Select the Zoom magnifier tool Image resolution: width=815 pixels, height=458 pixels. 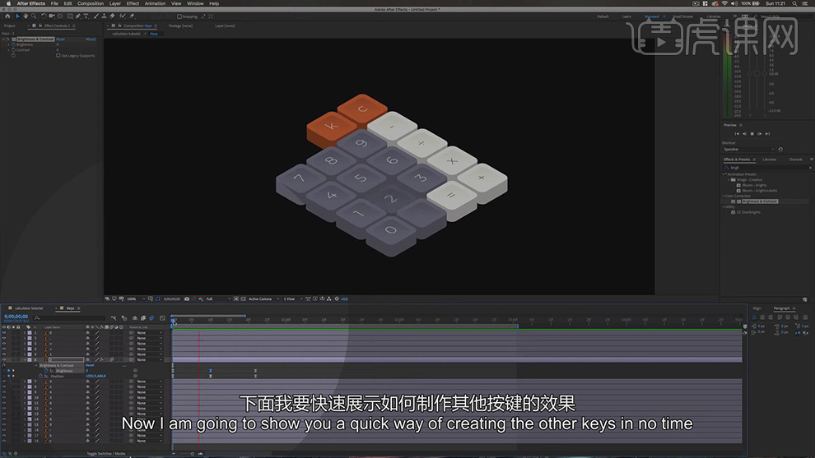[34, 16]
